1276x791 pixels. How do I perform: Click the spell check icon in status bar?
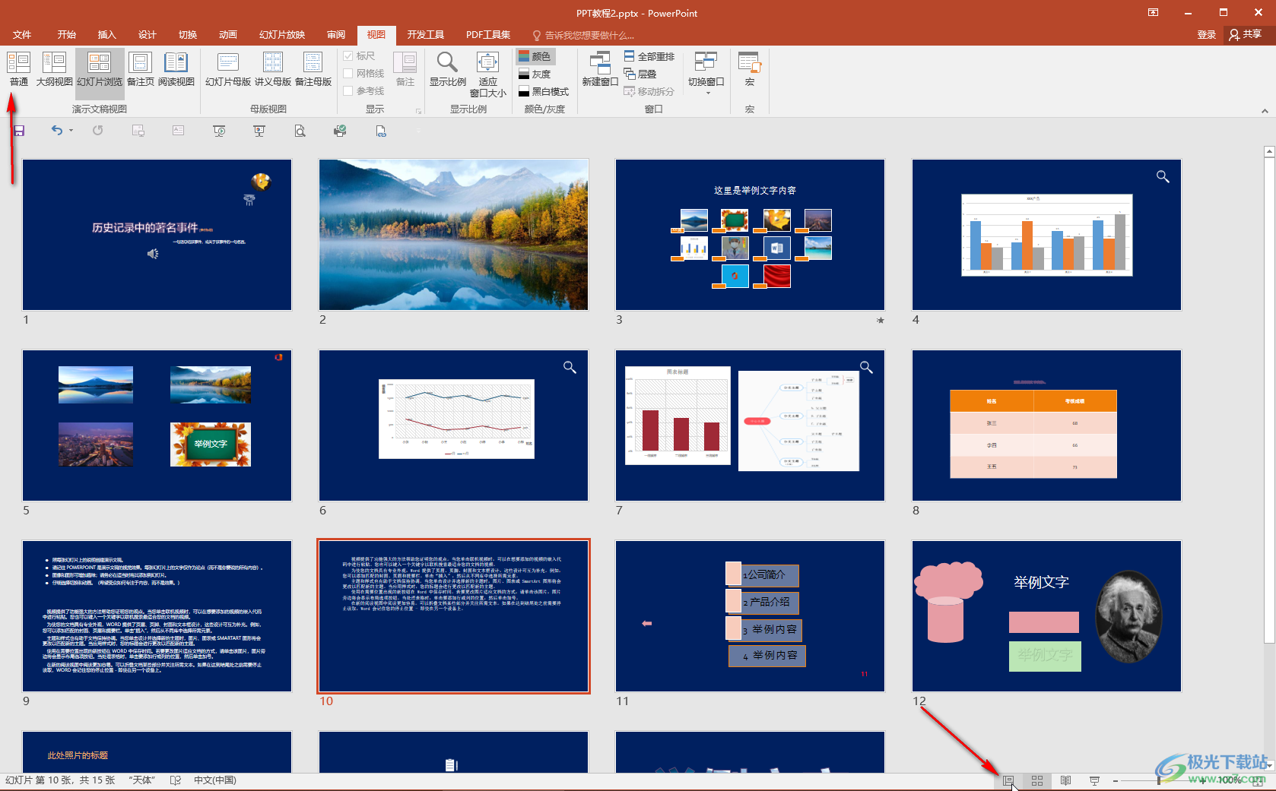[175, 780]
